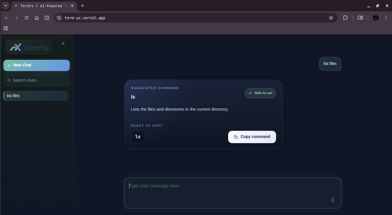Activate the microphone voice input icon
The width and height of the screenshot is (392, 215).
(x=332, y=200)
